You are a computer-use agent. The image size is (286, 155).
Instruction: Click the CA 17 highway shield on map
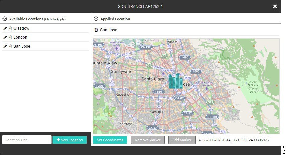(153, 128)
